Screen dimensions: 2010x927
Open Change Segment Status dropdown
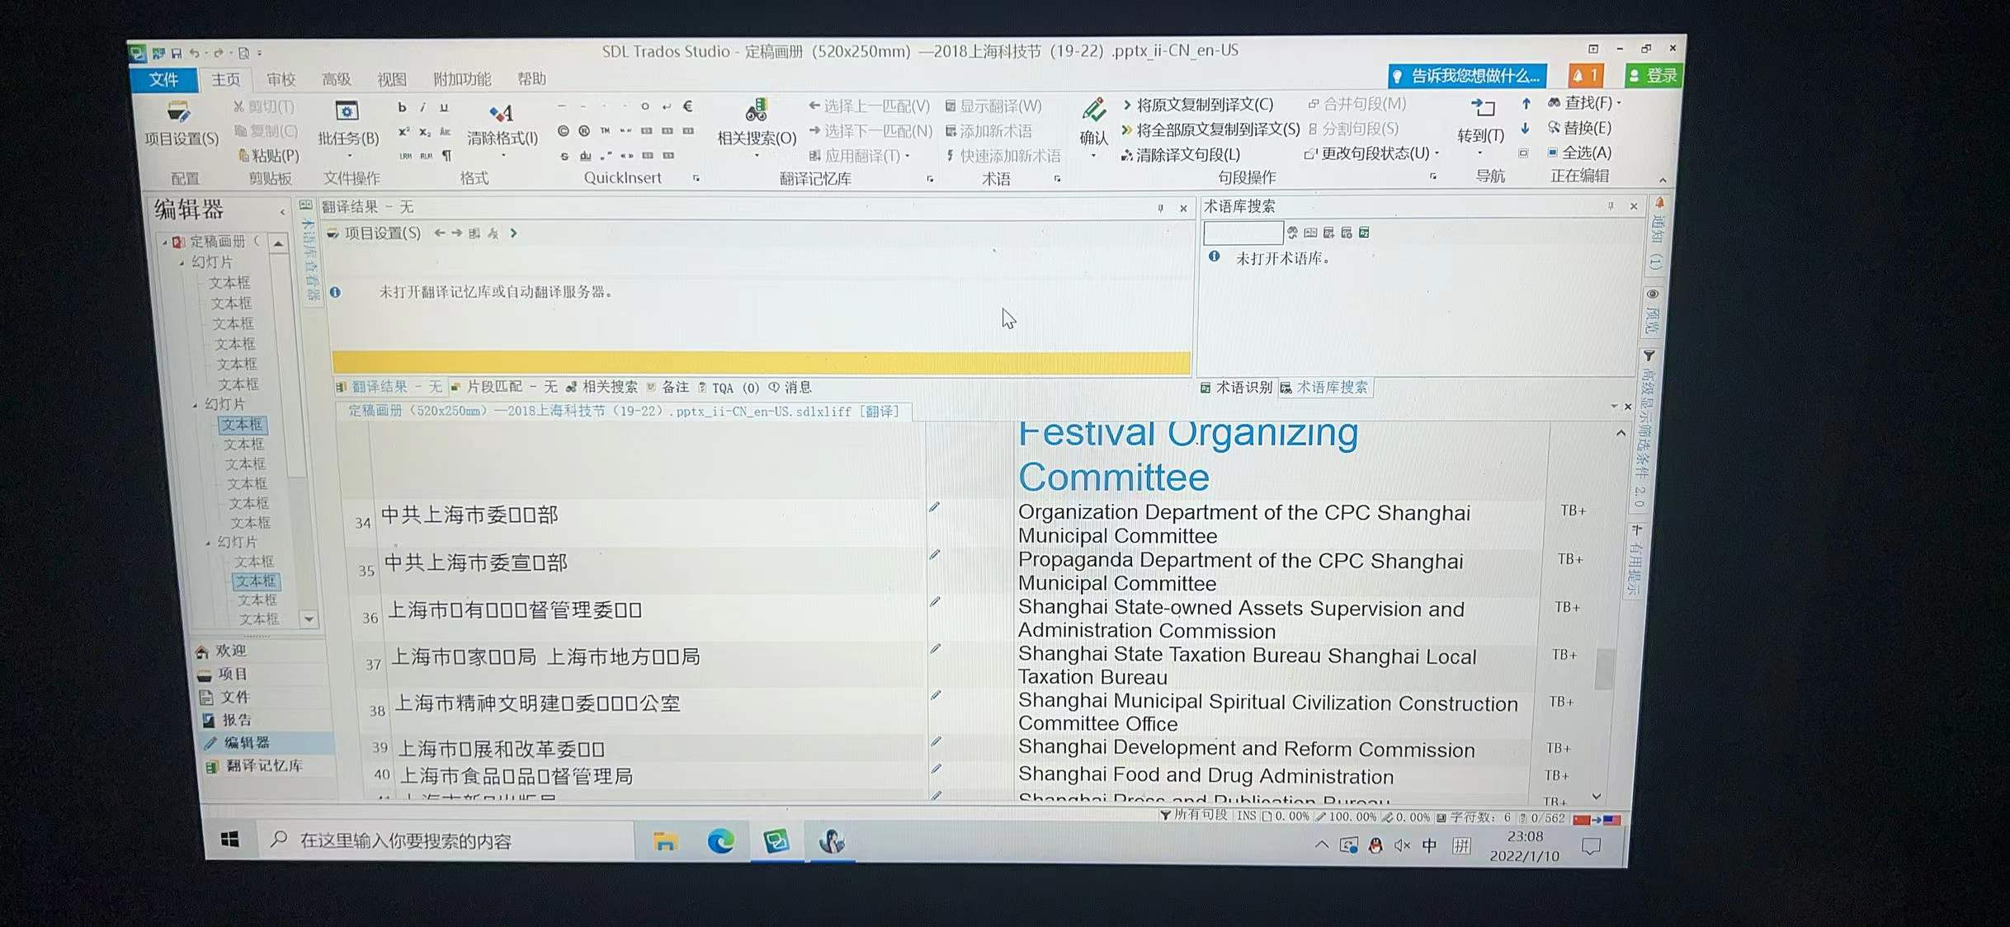click(1371, 153)
